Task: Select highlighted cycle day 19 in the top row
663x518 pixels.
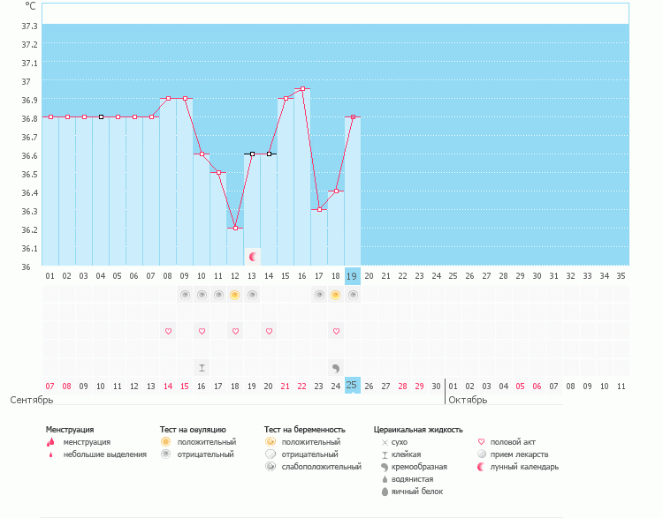Action: (353, 276)
